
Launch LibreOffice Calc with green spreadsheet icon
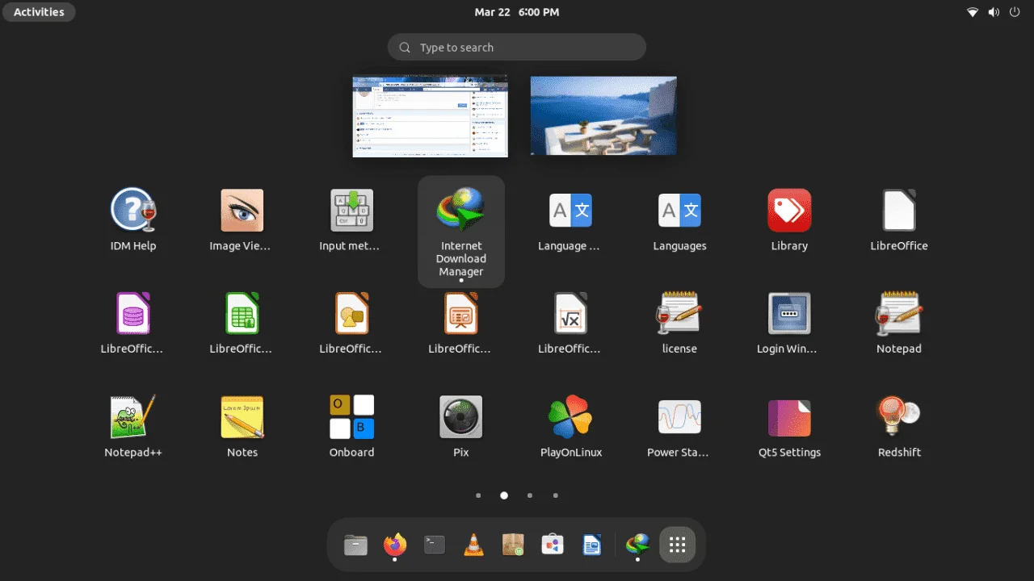coord(242,324)
